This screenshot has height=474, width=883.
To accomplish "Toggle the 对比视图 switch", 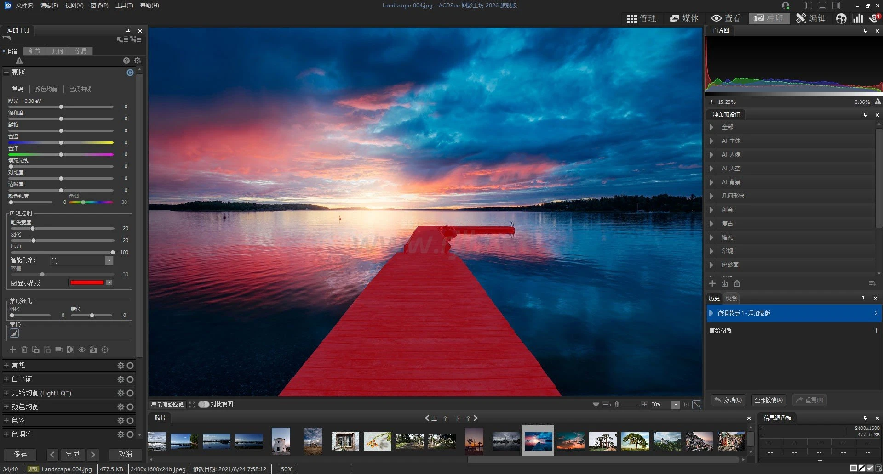I will [x=204, y=404].
